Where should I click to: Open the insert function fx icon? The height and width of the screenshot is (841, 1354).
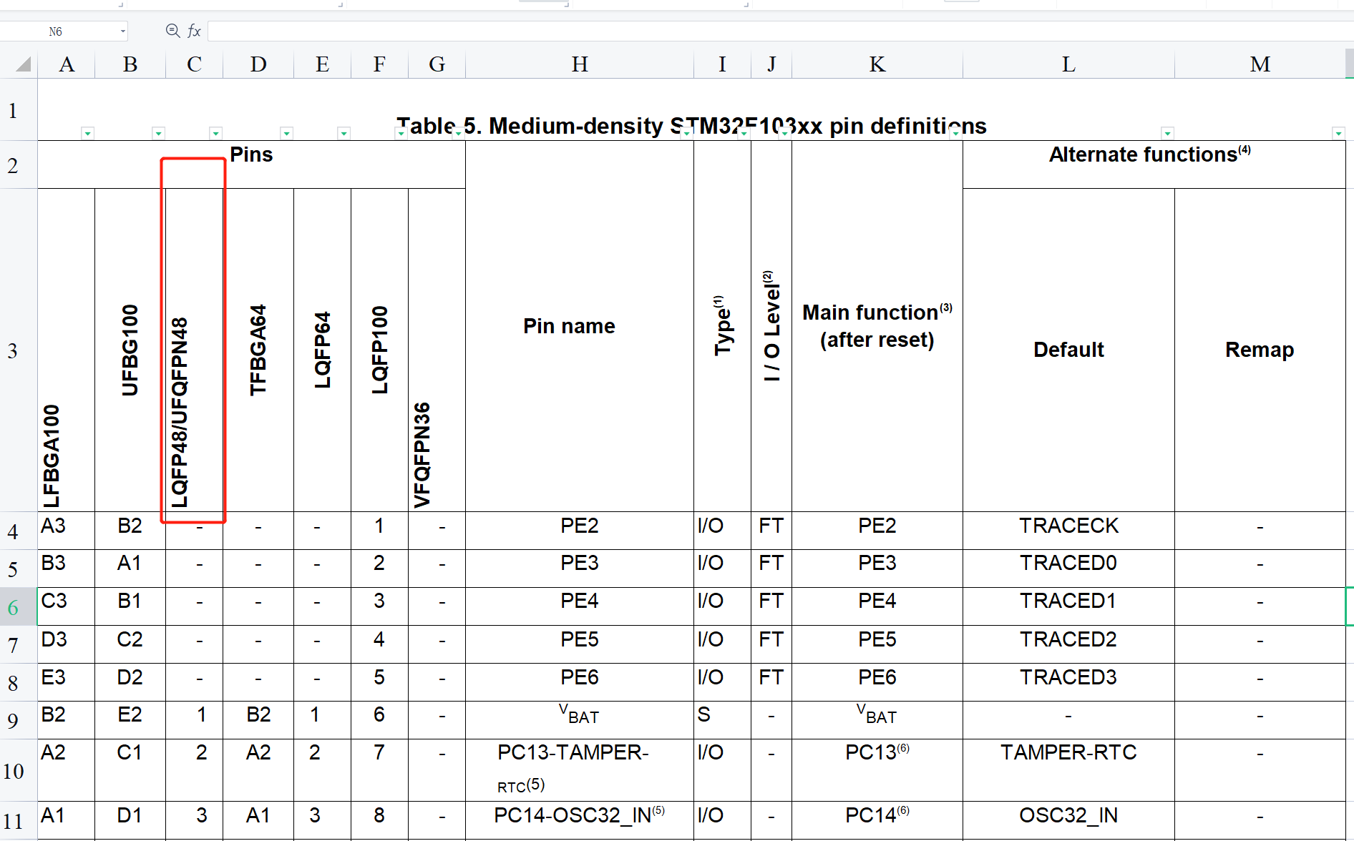(x=194, y=31)
